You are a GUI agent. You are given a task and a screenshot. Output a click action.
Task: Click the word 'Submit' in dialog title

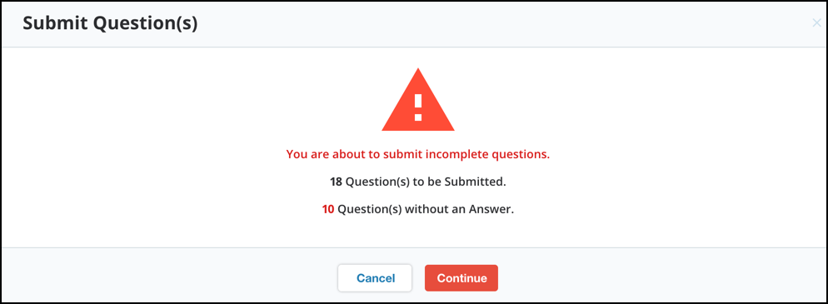point(52,24)
